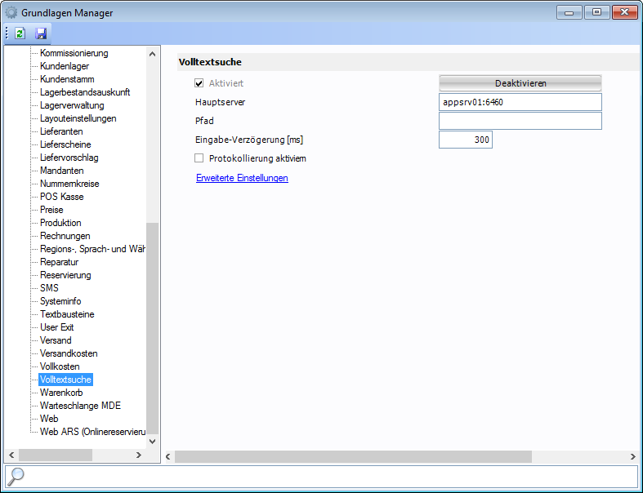Open the Nummernkreise tree entry
Image resolution: width=643 pixels, height=493 pixels.
click(69, 184)
